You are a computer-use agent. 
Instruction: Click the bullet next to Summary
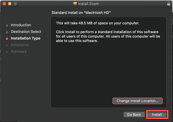[x=7, y=52]
